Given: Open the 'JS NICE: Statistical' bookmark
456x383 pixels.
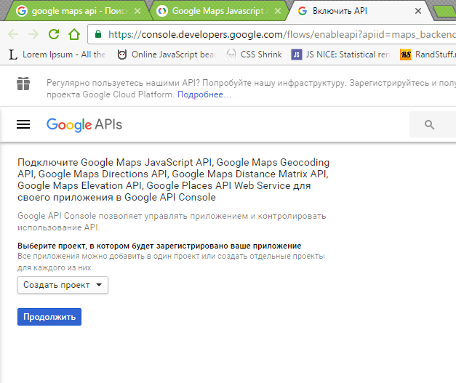Looking at the screenshot, I should [340, 55].
